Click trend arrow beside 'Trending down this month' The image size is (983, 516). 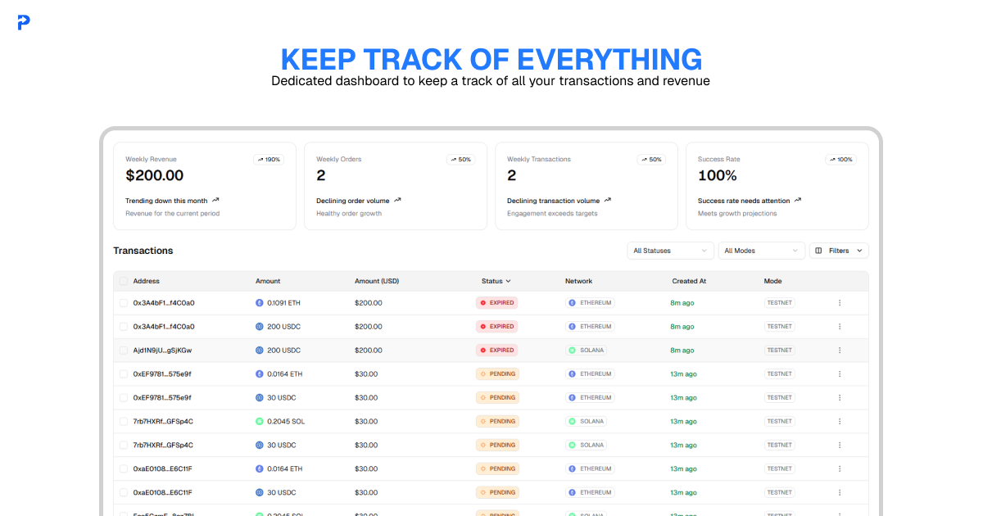tap(215, 200)
